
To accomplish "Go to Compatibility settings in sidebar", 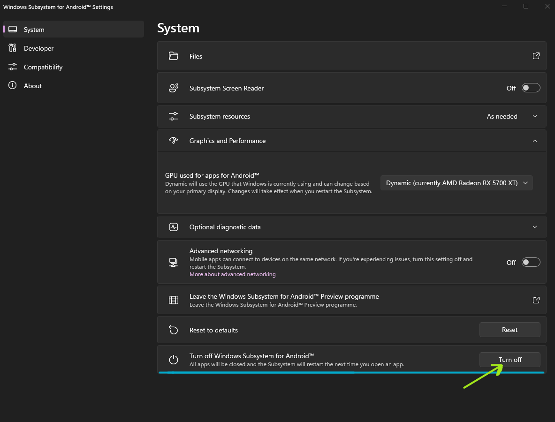I will pos(74,67).
